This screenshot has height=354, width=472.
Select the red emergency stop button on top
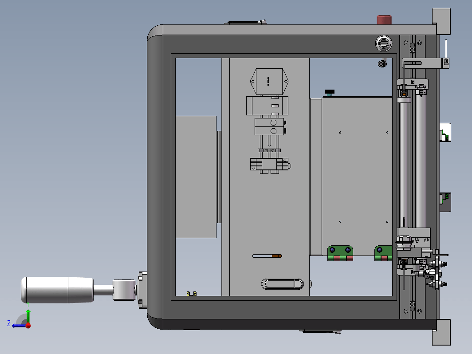pyautogui.click(x=384, y=20)
